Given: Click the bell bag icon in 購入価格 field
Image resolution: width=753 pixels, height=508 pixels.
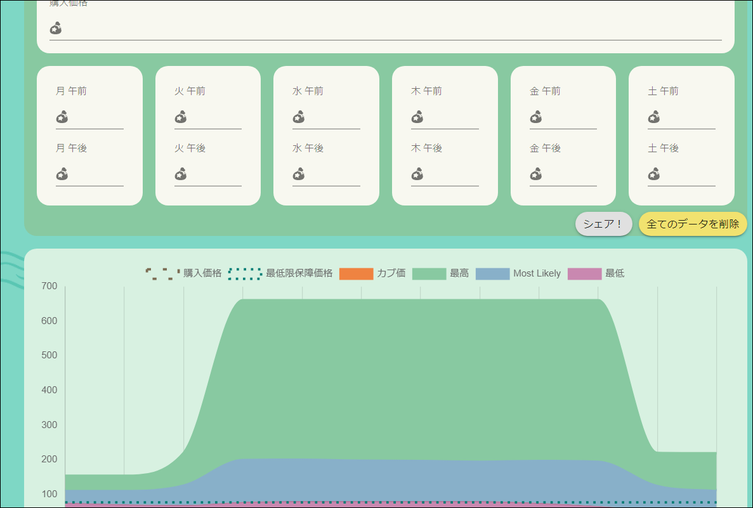Looking at the screenshot, I should tap(56, 28).
